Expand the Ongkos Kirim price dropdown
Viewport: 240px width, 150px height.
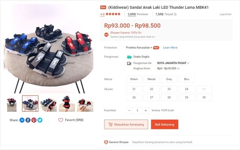[168, 69]
